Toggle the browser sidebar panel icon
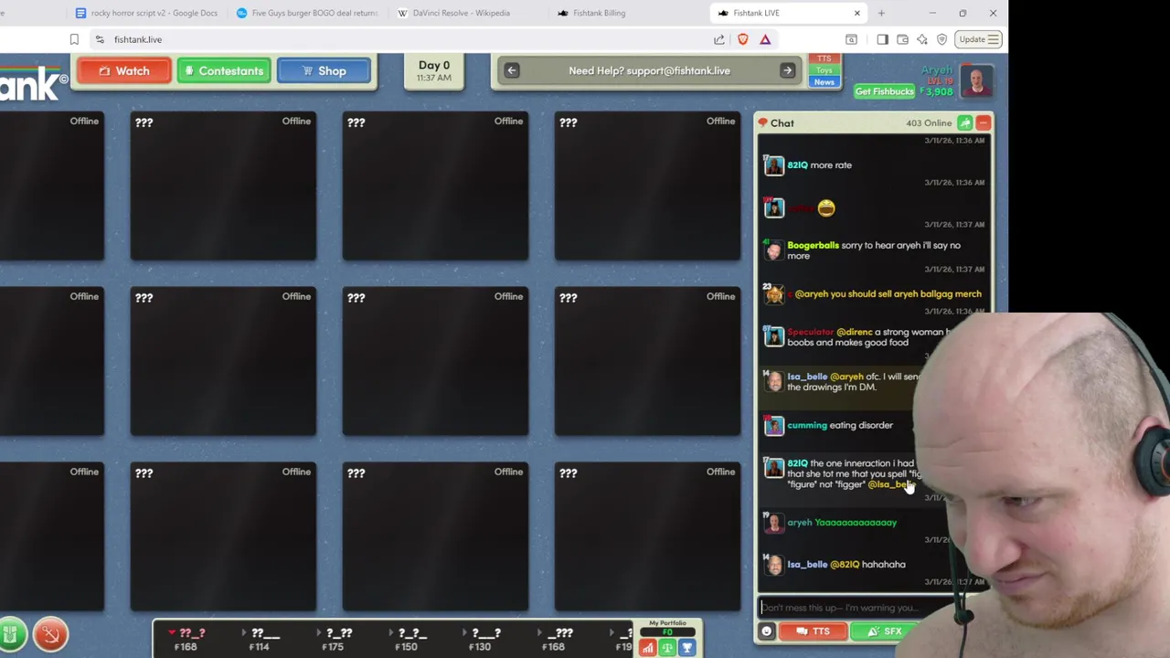Viewport: 1170px width, 658px height. (882, 39)
